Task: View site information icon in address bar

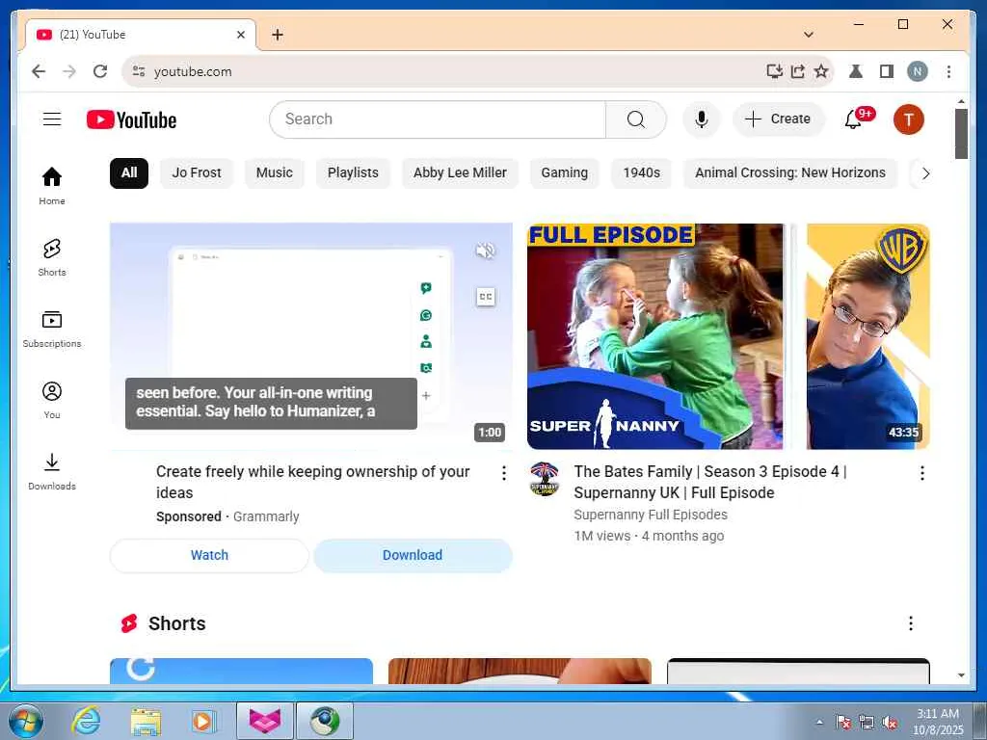Action: (x=139, y=71)
